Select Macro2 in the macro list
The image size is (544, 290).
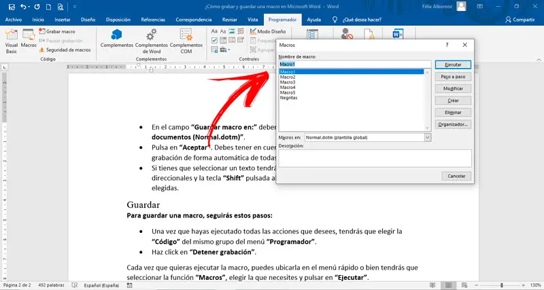point(351,77)
